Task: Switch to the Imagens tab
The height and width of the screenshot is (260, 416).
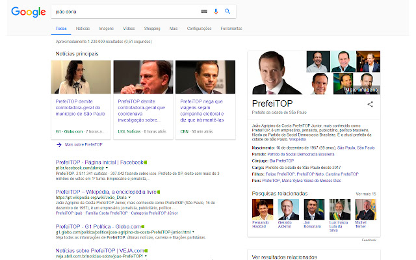Action: [107, 29]
